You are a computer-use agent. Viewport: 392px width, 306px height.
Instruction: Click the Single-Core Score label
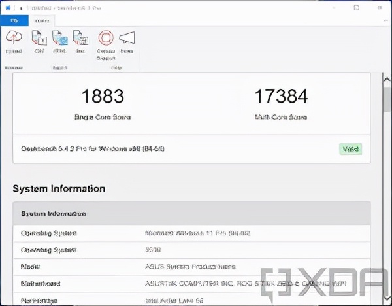click(103, 117)
